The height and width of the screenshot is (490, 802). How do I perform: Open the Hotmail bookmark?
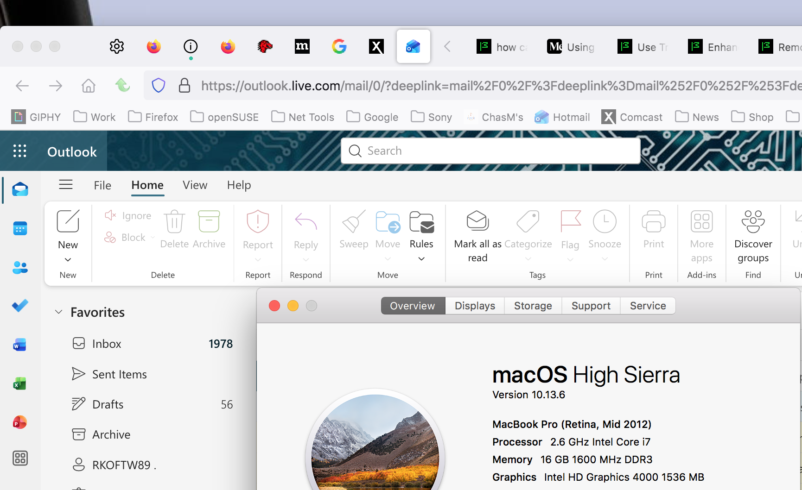click(x=562, y=117)
